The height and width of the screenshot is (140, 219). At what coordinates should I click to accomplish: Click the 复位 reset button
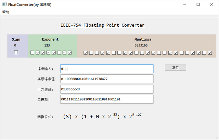click(x=175, y=68)
